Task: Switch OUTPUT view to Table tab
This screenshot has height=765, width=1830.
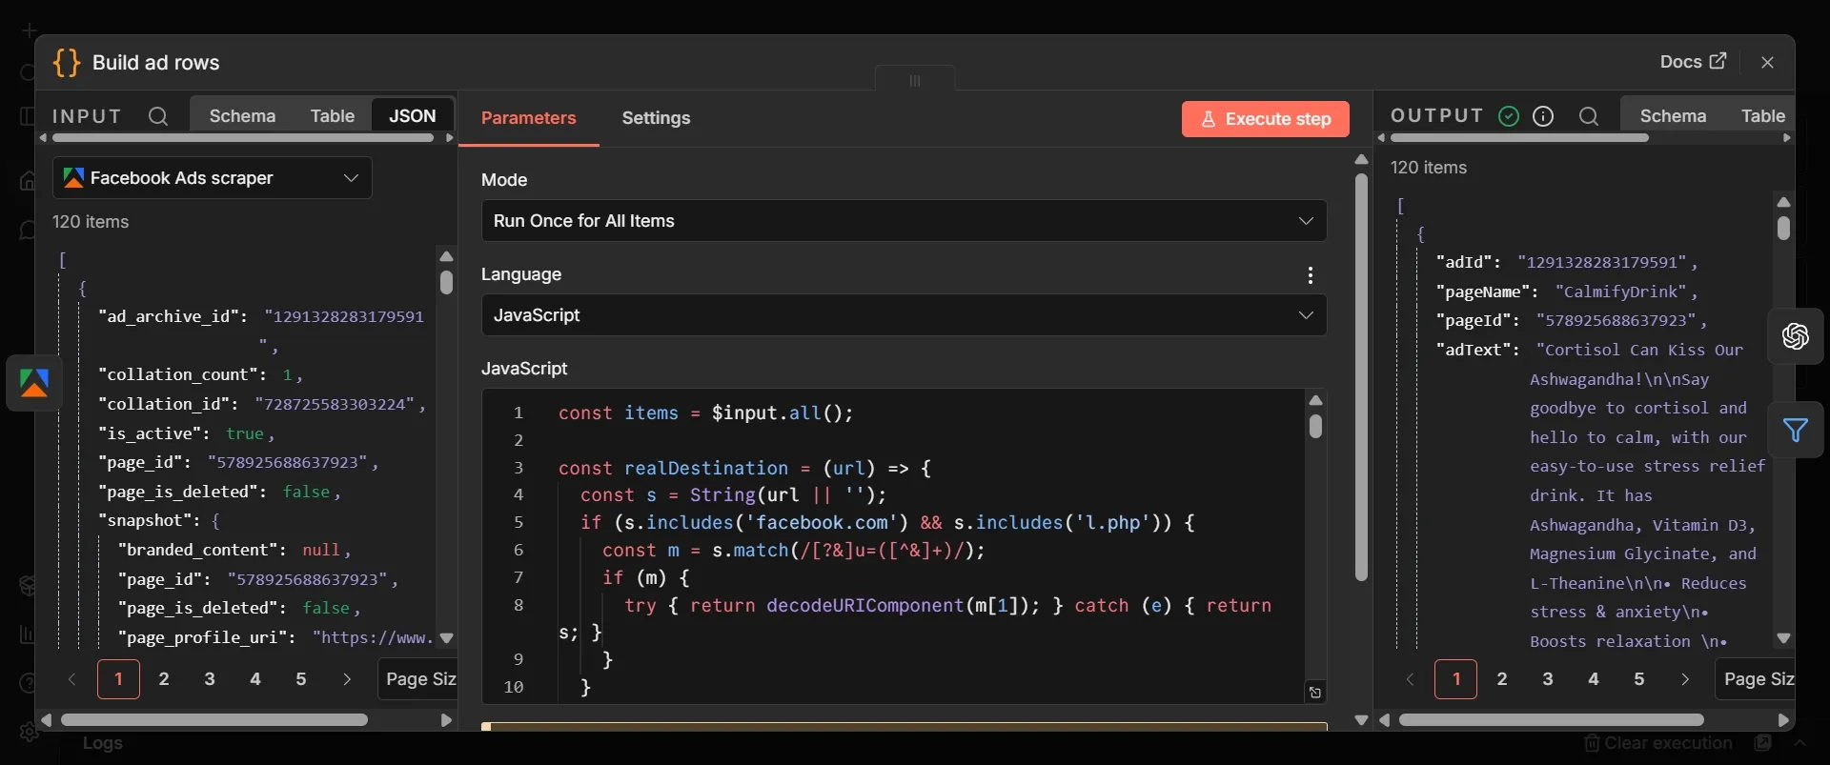Action: tap(1762, 116)
